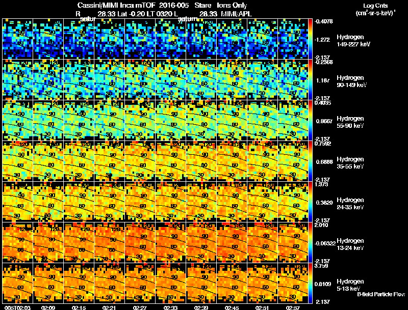Click the 02:39 time label

point(201,307)
